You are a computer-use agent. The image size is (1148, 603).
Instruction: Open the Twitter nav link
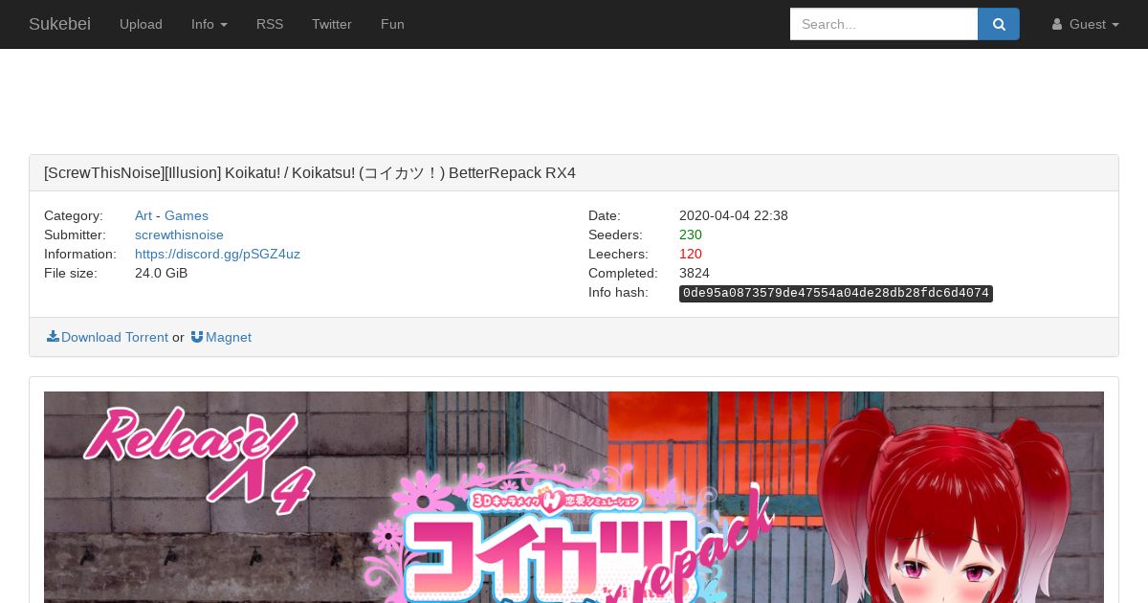332,24
